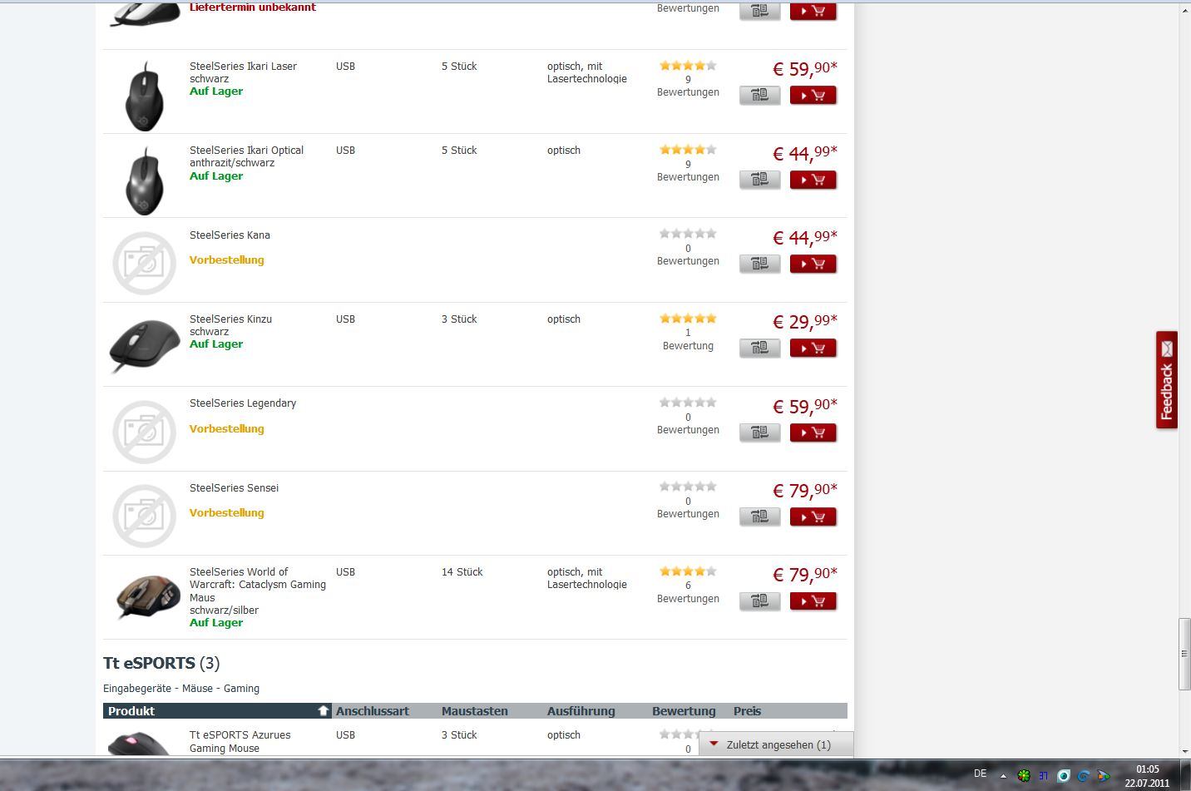Click placeholder image for SteelSeries Sensei
The height and width of the screenshot is (791, 1191).
coord(144,516)
